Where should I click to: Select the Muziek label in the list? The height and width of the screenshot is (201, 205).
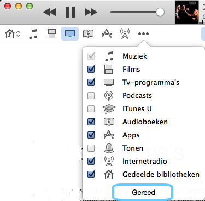(x=134, y=56)
